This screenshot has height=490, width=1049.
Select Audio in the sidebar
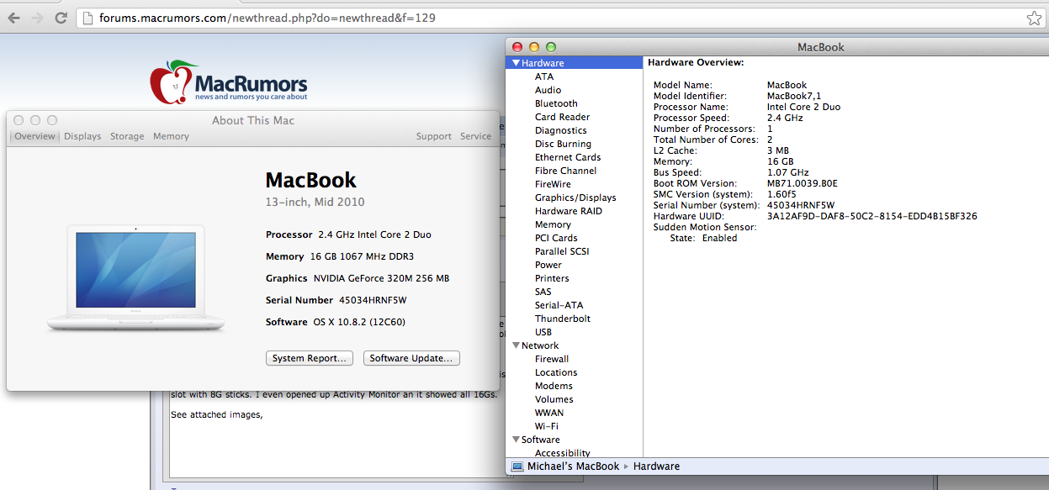pos(548,90)
